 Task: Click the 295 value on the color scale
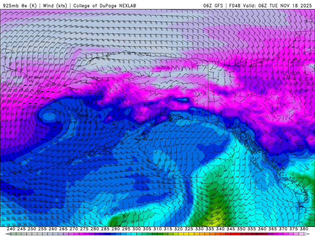(126, 229)
